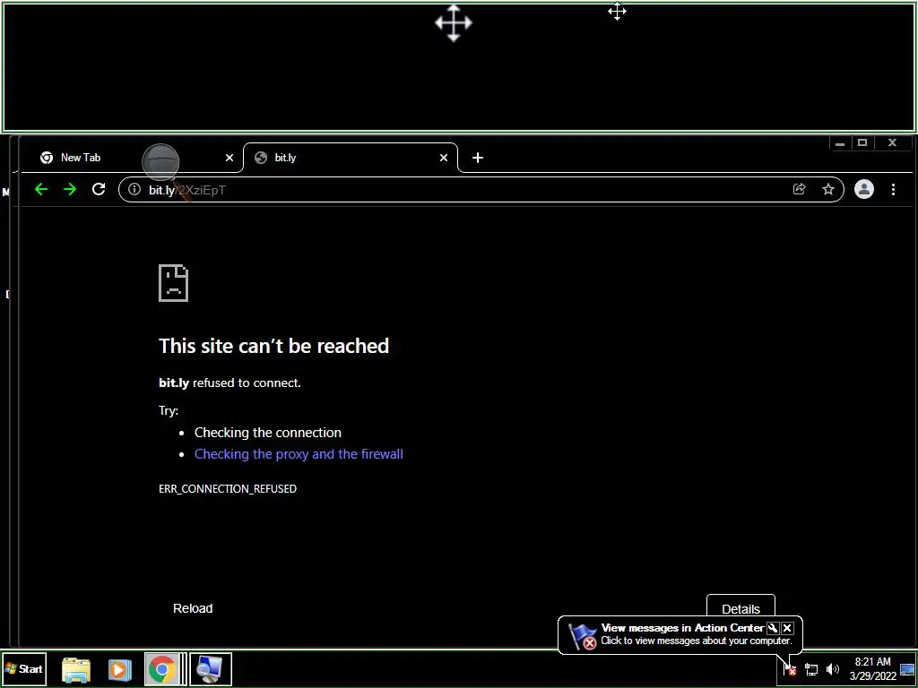Click the network tray icon
The height and width of the screenshot is (688, 918).
(x=810, y=668)
